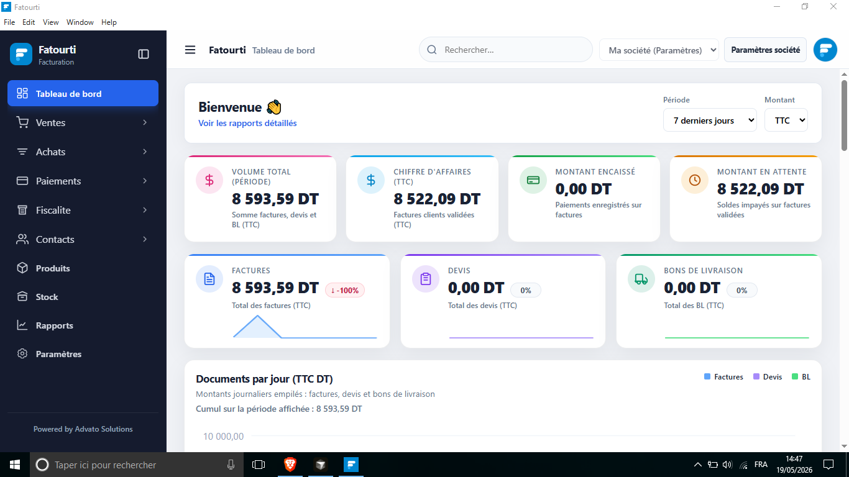Click the Achats filter-lines icon
This screenshot has height=477, width=849.
(22, 152)
